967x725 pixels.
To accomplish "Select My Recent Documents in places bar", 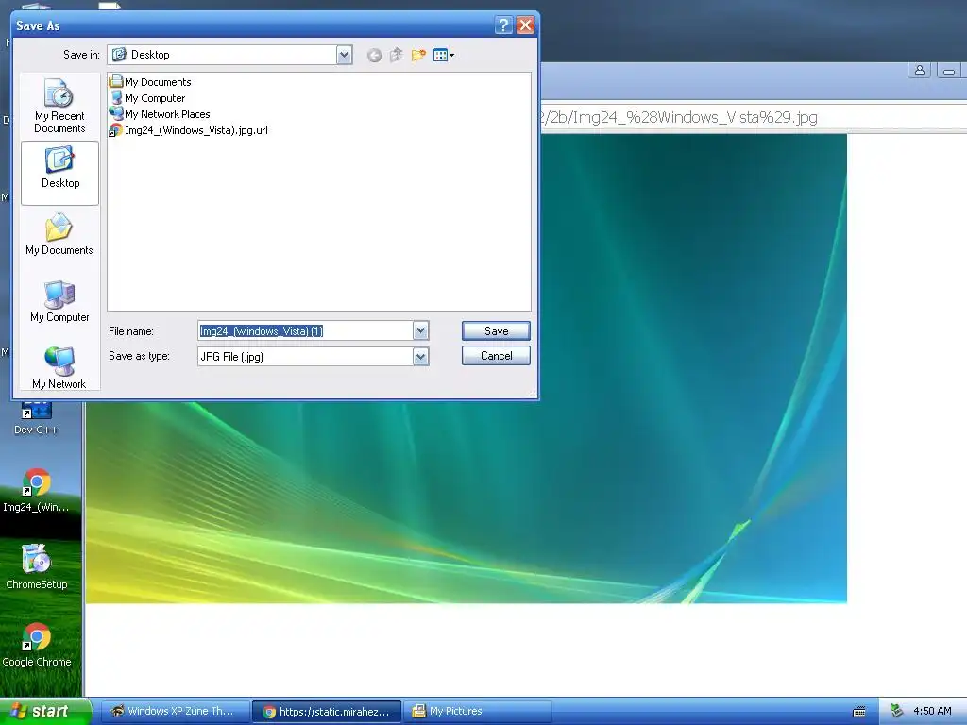I will tap(59, 106).
